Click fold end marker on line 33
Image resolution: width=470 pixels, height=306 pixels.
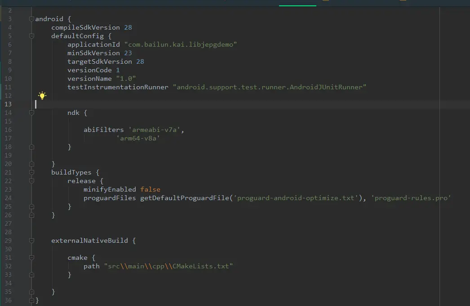(31, 275)
